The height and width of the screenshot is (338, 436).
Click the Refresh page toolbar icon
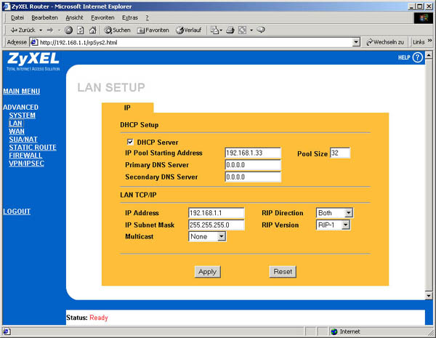81,30
